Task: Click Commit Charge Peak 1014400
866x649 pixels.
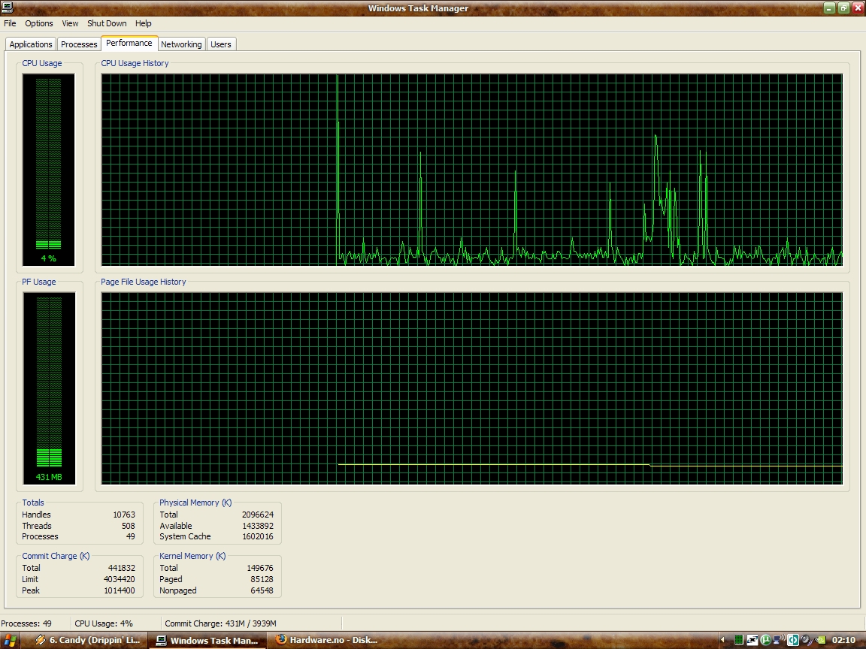Action: pos(120,590)
